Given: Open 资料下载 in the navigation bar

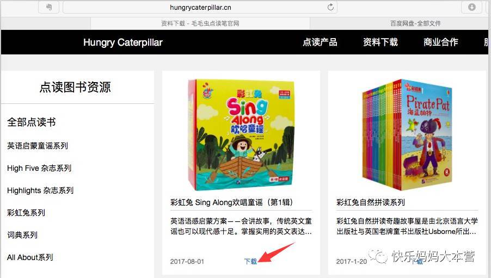Looking at the screenshot, I should tap(380, 42).
